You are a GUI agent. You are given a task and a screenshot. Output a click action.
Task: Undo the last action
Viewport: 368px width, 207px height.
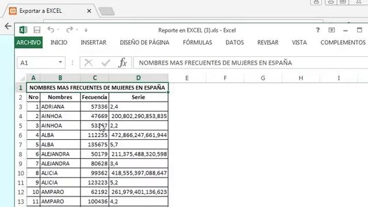coord(51,29)
